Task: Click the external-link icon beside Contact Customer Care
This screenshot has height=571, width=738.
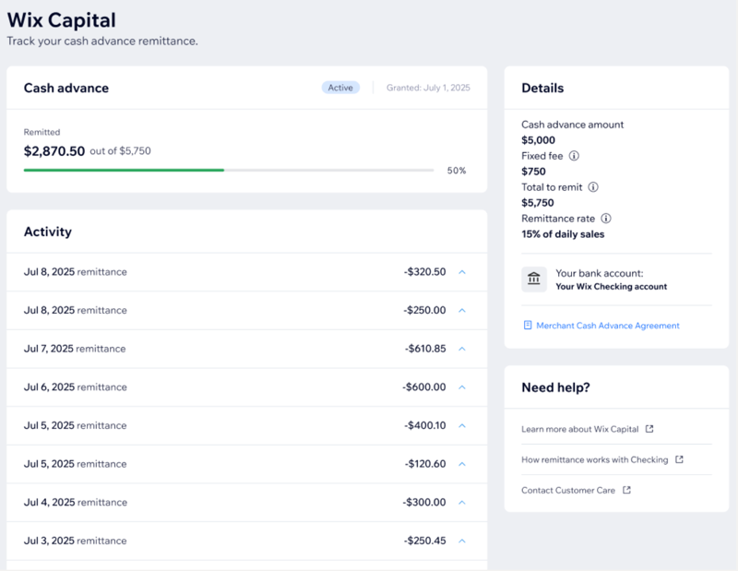Action: (x=626, y=491)
